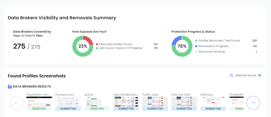Click the REMOVED badge under SpyFly
Image resolution: width=271 pixels, height=117 pixels.
tap(97, 109)
